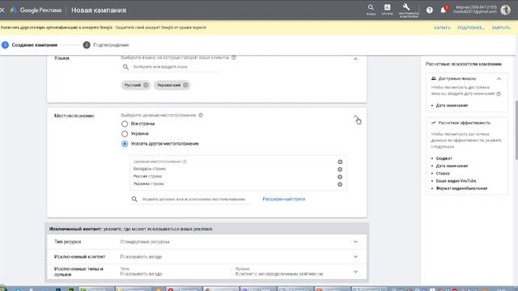Click Бюджет item in the estimates list
This screenshot has width=518, height=291.
(444, 158)
